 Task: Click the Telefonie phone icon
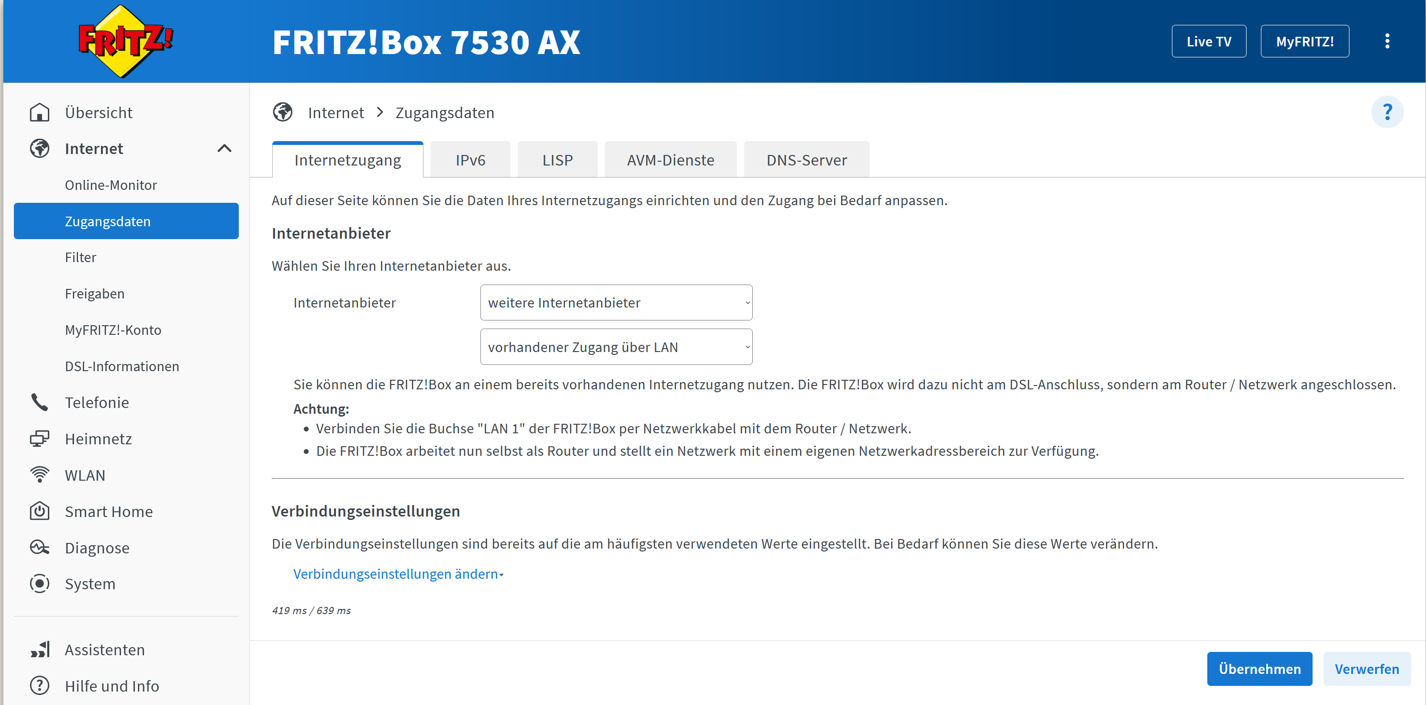click(x=39, y=402)
